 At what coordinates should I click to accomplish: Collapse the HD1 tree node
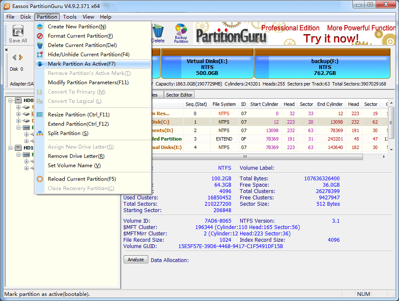pos(11,148)
